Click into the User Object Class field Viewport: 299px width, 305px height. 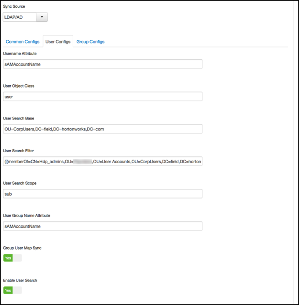tap(103, 97)
